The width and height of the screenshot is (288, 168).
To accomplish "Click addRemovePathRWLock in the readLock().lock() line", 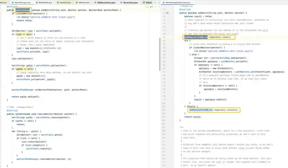I will pos(196,37).
